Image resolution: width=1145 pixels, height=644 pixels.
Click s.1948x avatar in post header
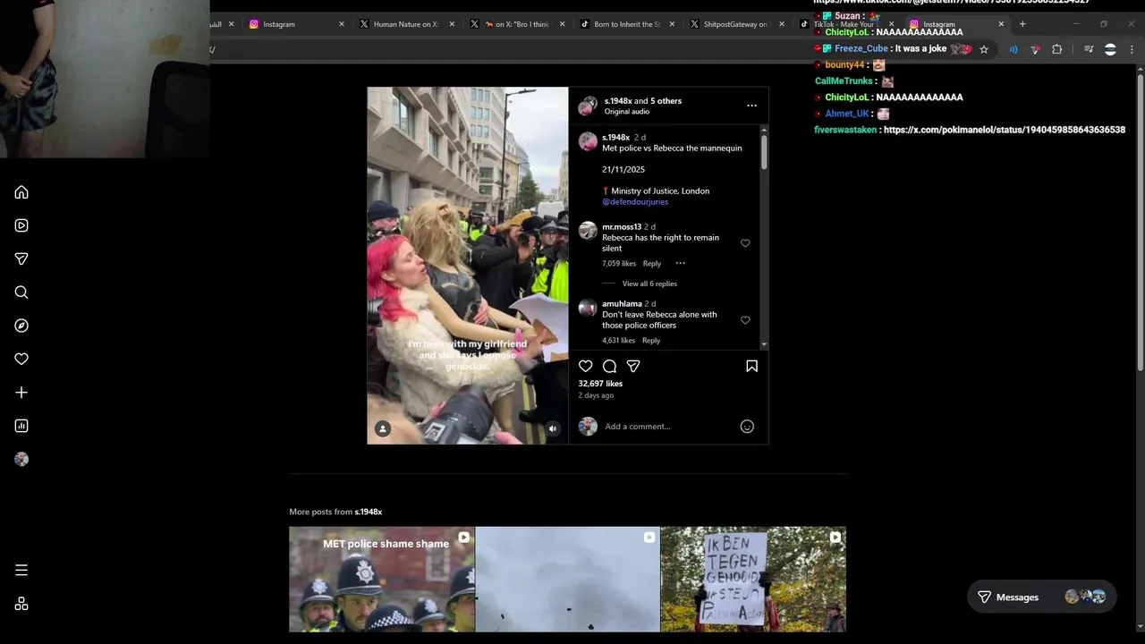pyautogui.click(x=587, y=106)
